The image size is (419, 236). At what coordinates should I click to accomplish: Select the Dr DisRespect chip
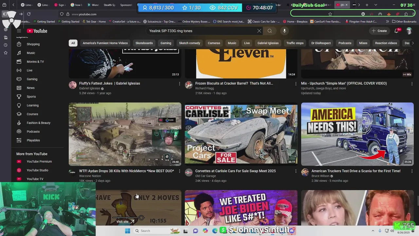321,43
